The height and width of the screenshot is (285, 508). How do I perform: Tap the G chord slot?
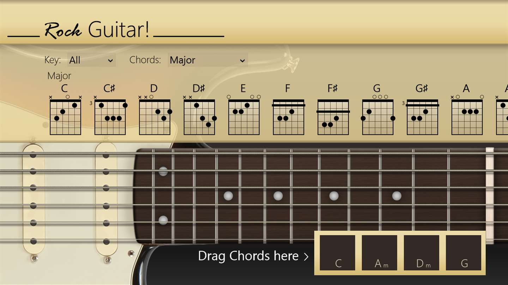pyautogui.click(x=464, y=253)
